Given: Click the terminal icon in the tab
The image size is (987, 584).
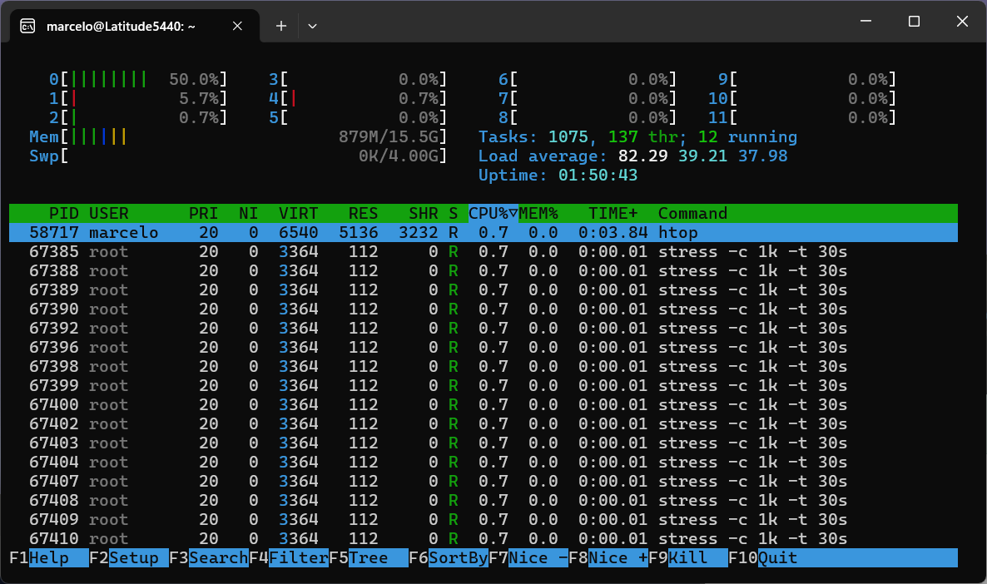Looking at the screenshot, I should [27, 26].
